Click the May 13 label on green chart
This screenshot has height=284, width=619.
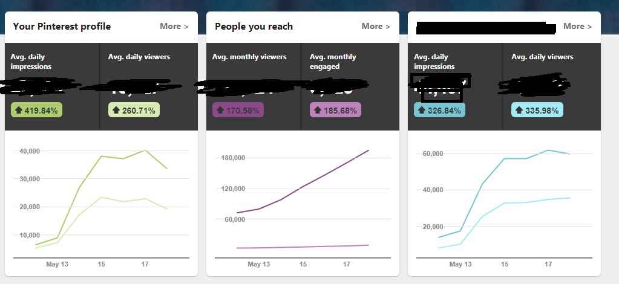[x=57, y=264]
